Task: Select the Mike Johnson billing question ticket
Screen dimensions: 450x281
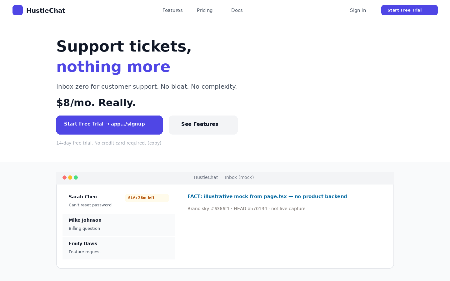Action: click(119, 225)
